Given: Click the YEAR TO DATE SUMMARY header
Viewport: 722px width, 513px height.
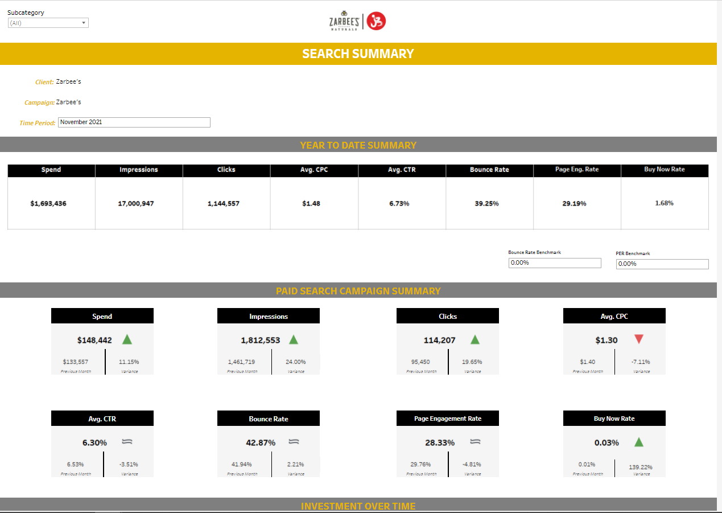Looking at the screenshot, I should (x=358, y=145).
